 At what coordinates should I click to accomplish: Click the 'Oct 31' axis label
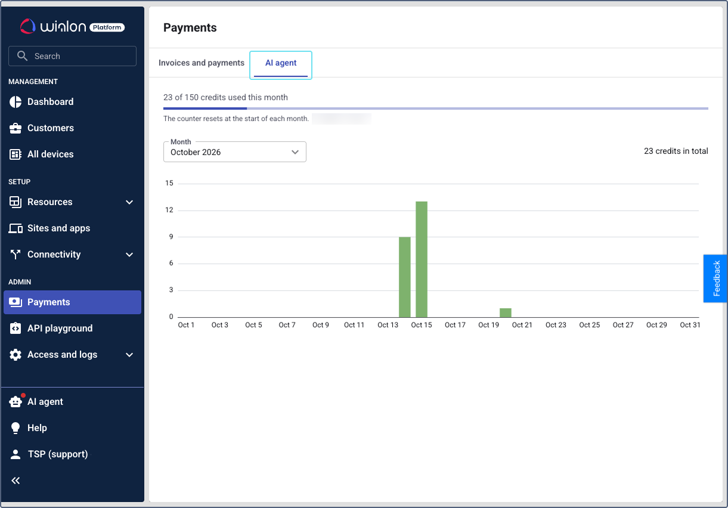(690, 325)
